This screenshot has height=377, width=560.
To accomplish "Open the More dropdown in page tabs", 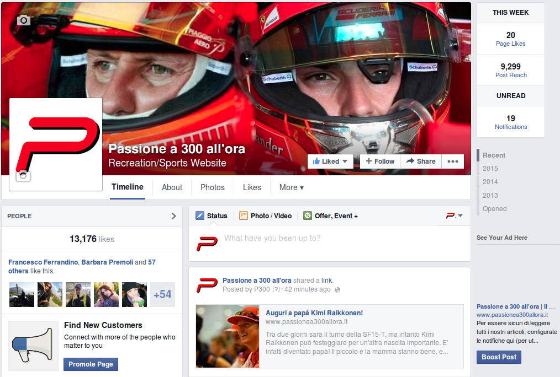I will point(291,187).
